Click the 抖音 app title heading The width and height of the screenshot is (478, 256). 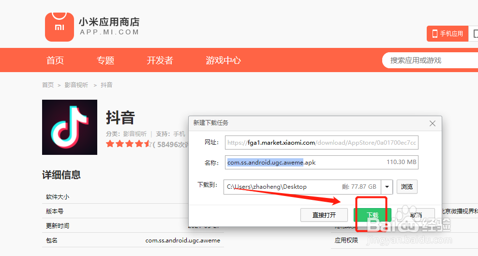pos(120,118)
